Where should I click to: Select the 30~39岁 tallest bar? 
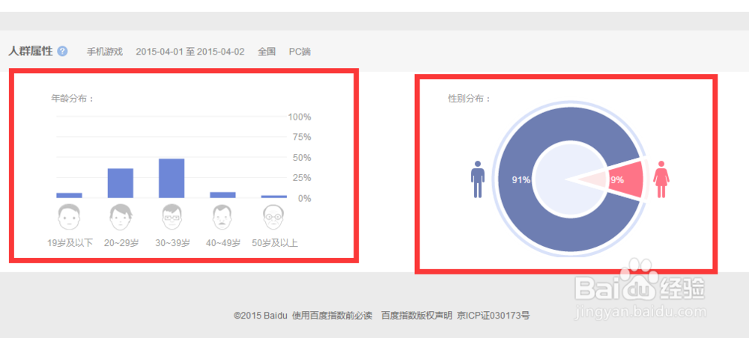click(x=172, y=178)
